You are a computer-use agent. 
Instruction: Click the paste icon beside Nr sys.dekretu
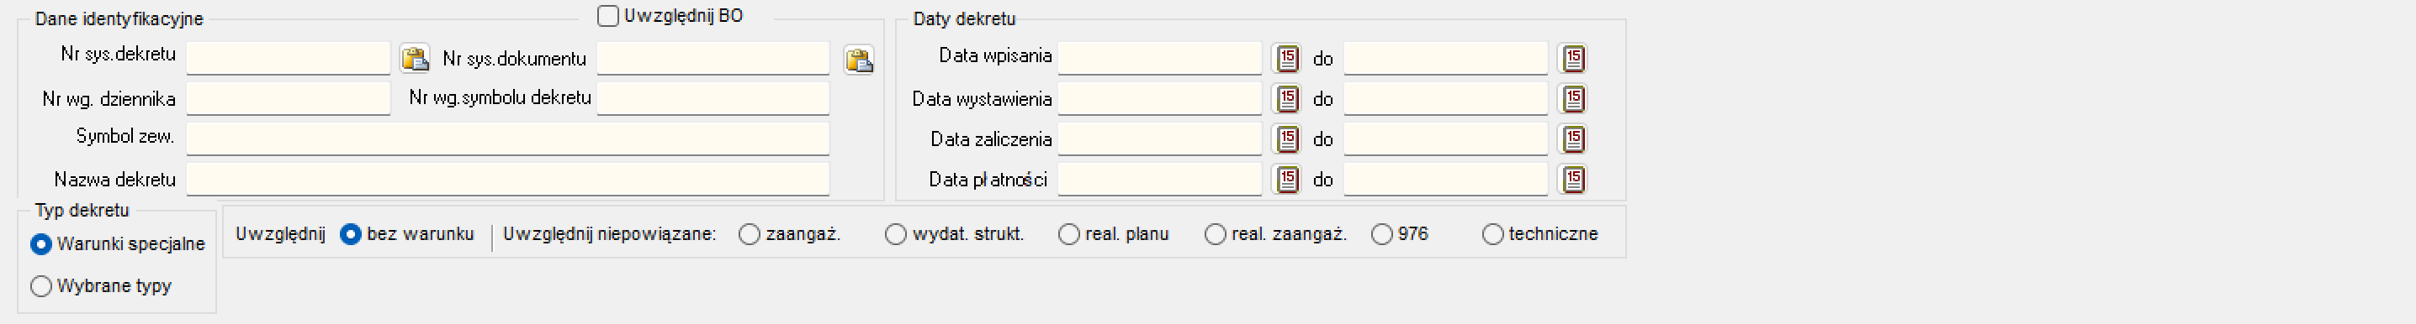click(415, 58)
